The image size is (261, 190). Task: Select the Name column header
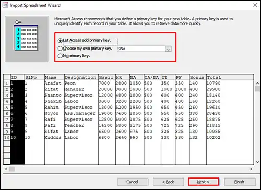click(x=54, y=77)
